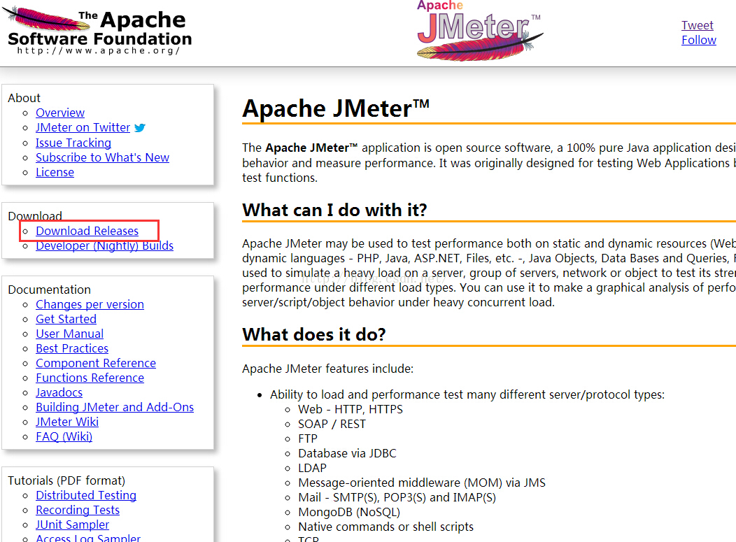Click the LDAP list item
Viewport: 736px width, 542px height.
[312, 469]
